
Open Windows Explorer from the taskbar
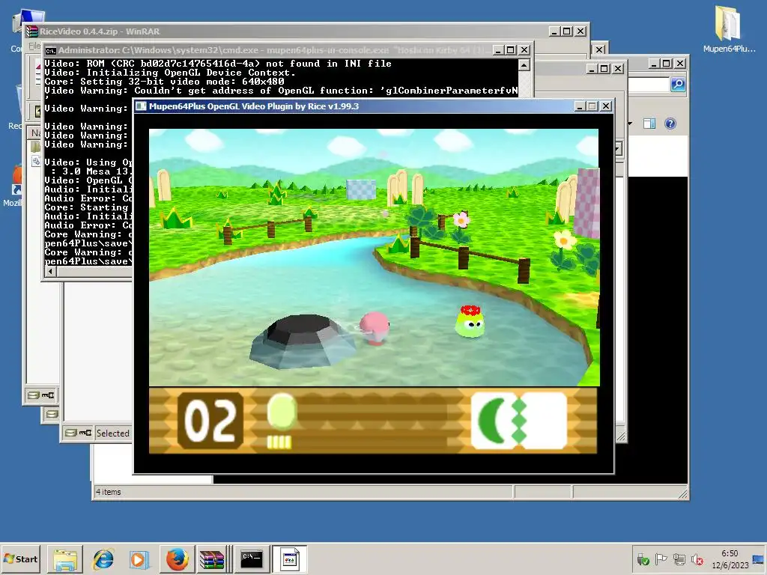tap(65, 559)
